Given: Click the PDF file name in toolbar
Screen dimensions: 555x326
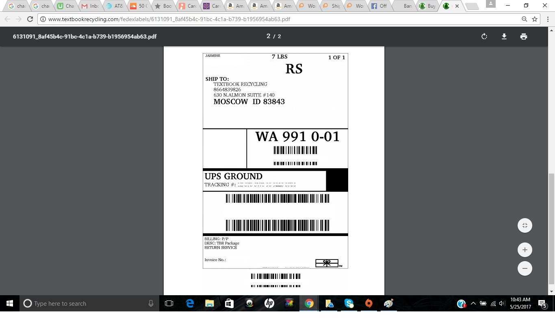Looking at the screenshot, I should tap(85, 36).
